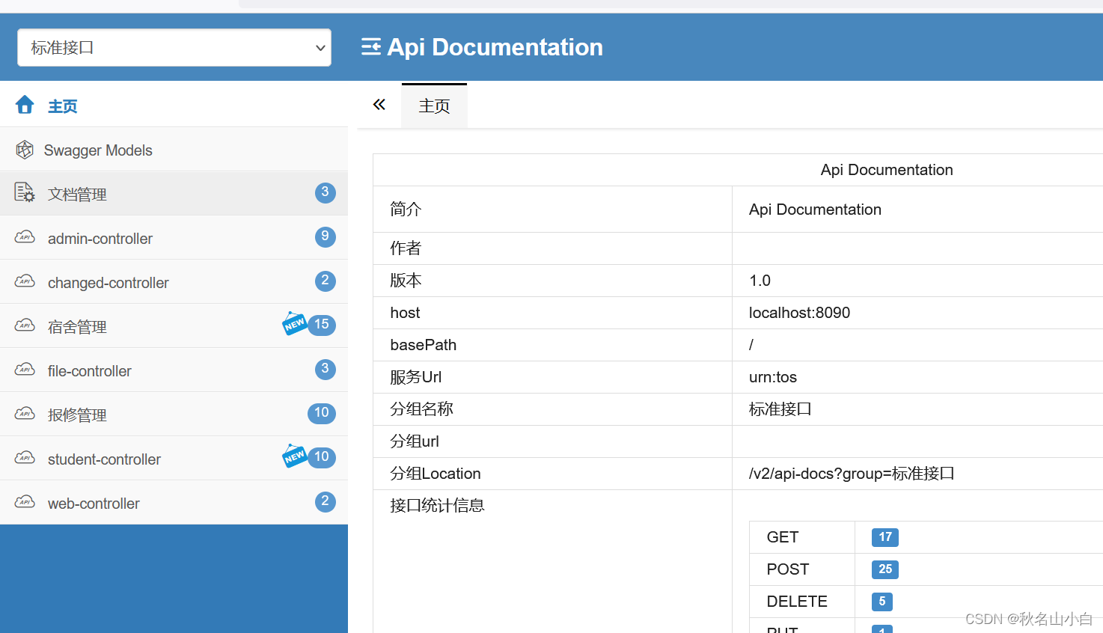Click the API cloud icon for admin-controller
The width and height of the screenshot is (1103, 633).
click(x=25, y=237)
